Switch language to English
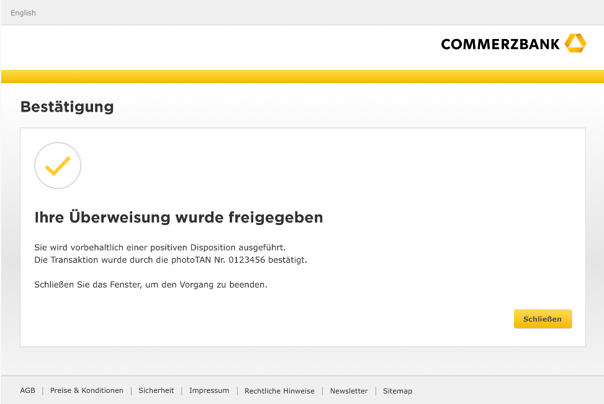 tap(23, 12)
